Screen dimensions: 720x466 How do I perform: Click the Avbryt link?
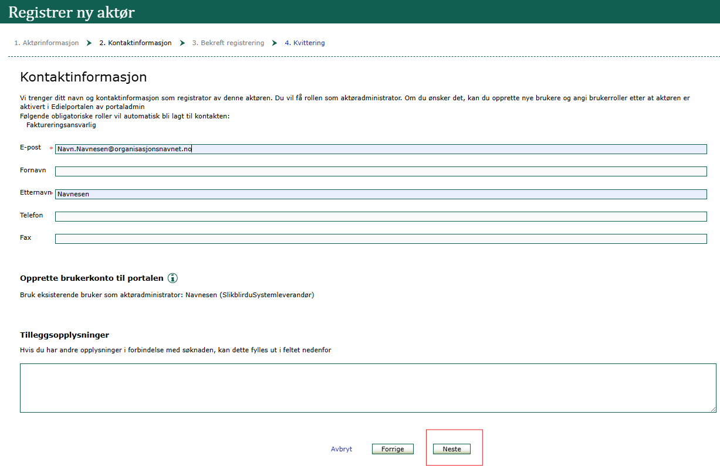342,449
